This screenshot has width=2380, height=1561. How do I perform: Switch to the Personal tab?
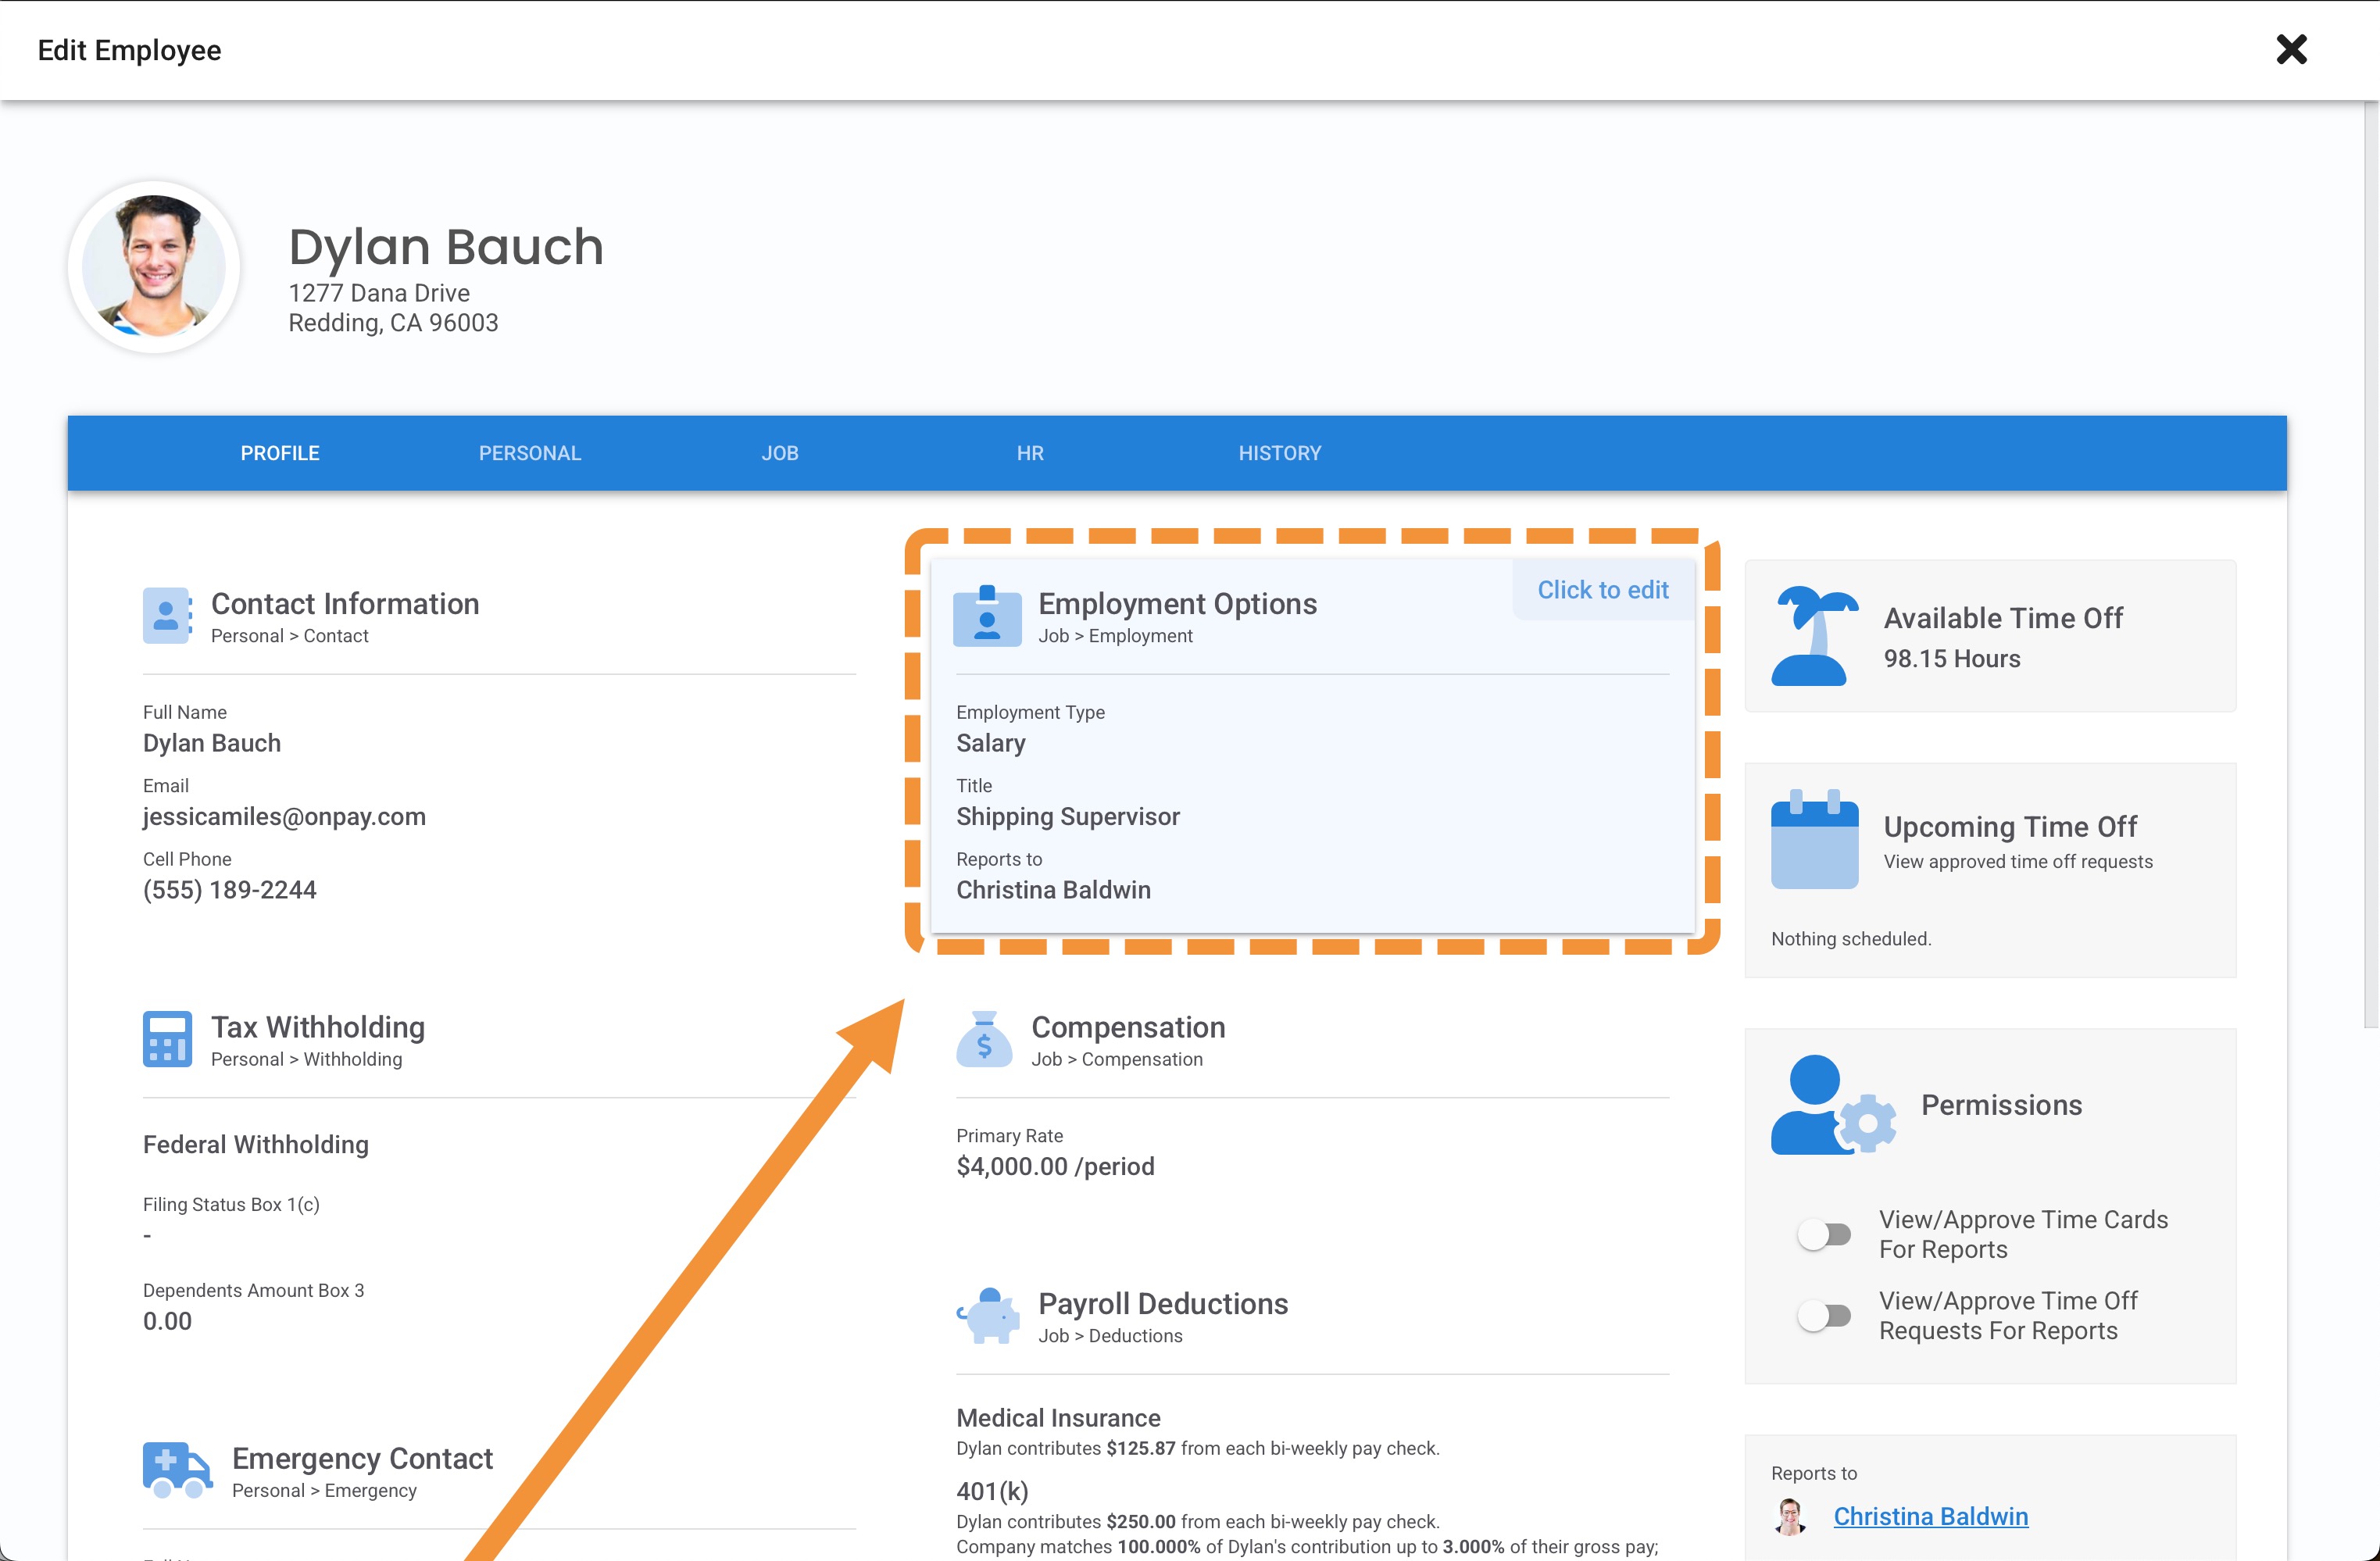530,453
